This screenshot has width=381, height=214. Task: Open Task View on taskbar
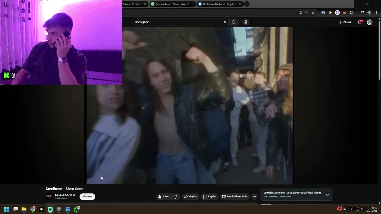(15, 209)
